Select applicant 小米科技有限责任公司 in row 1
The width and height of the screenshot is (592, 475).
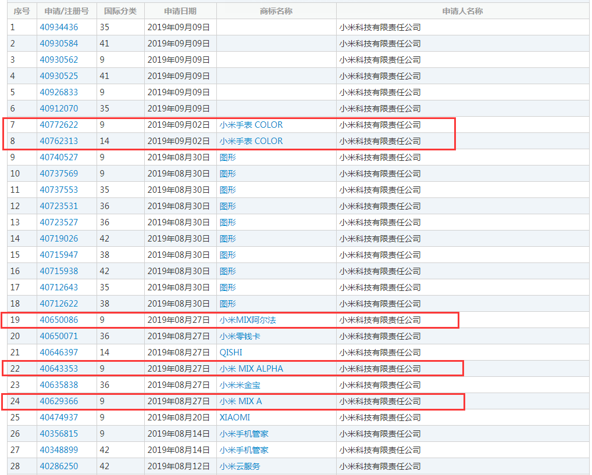pyautogui.click(x=380, y=27)
